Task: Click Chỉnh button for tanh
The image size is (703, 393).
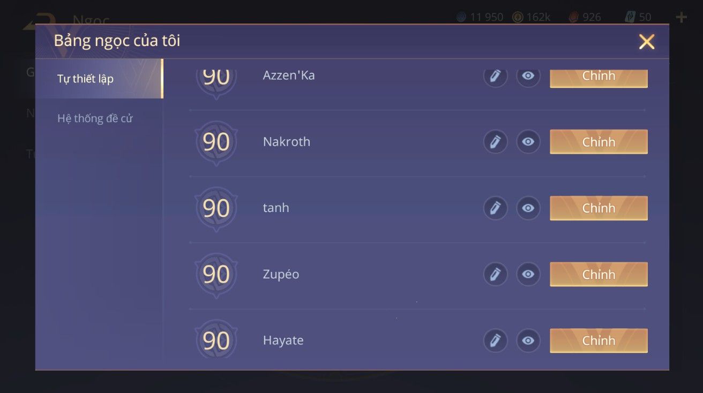Action: tap(599, 208)
